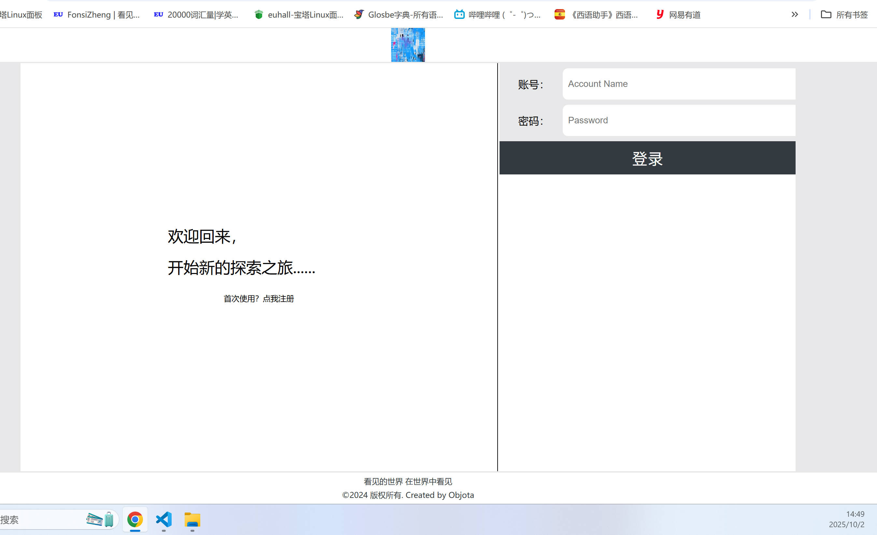The width and height of the screenshot is (877, 535).
Task: Open the 网易有道 bookmark
Action: (678, 15)
